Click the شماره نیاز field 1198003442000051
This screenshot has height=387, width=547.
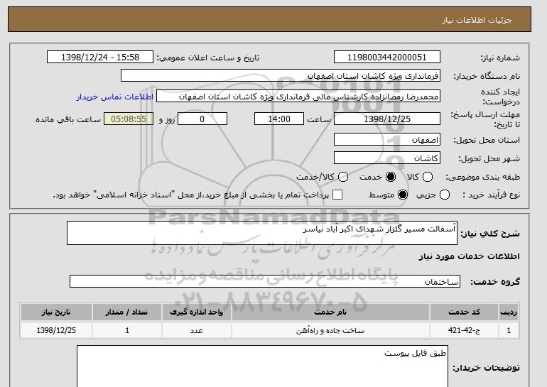pos(387,58)
